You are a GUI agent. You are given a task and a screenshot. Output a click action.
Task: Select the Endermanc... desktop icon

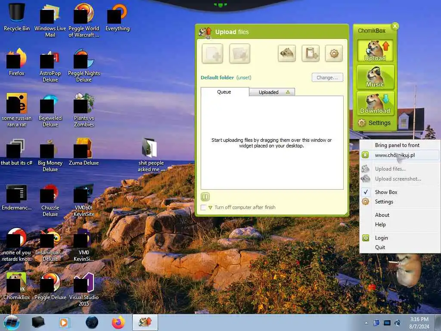point(17,197)
